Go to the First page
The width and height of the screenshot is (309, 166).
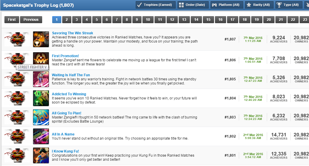coord(12,20)
